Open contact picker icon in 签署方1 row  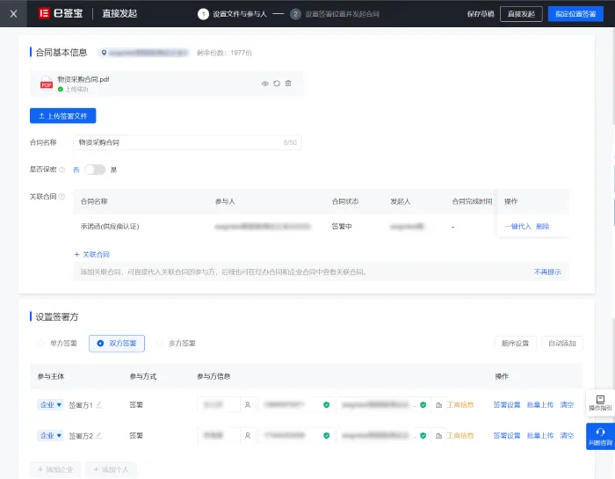[248, 404]
